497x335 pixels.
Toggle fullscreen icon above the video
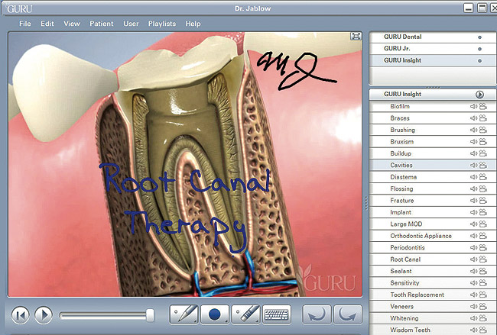point(356,36)
